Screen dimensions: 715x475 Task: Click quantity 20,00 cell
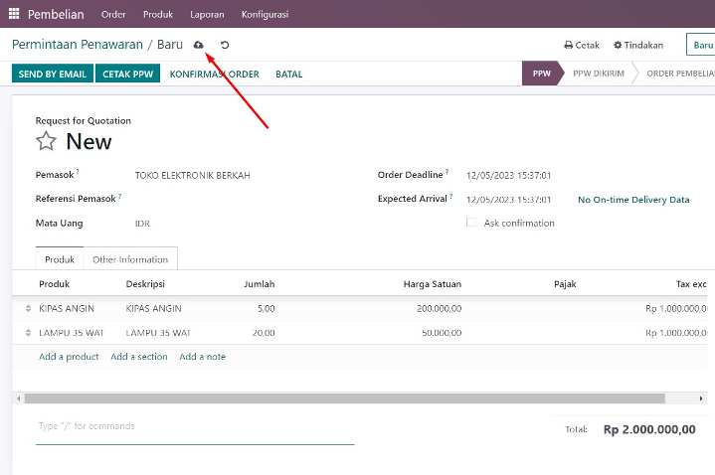pyautogui.click(x=264, y=333)
